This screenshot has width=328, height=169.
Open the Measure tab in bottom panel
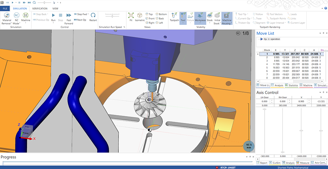303,162
